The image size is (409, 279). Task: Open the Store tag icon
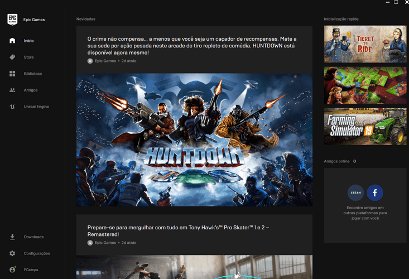pos(12,57)
